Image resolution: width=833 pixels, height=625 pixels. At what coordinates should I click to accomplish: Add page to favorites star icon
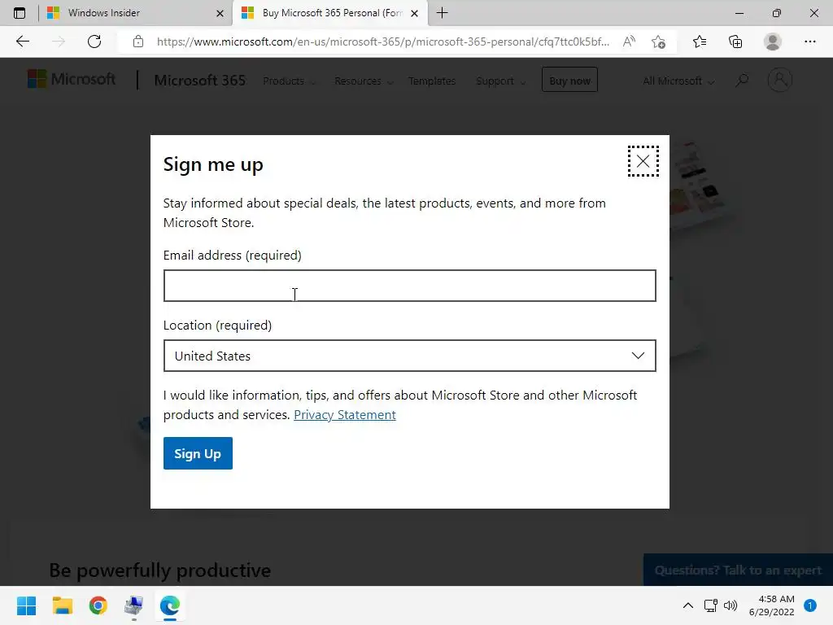(x=658, y=42)
